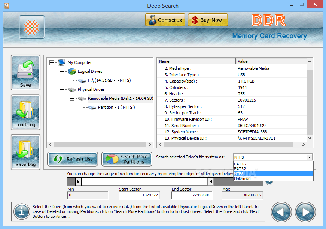Select the '14.64 GB' capacity value
This screenshot has width=326, height=229.
[x=246, y=81]
